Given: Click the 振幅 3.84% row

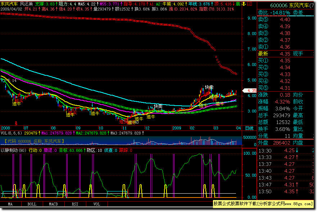Looking at the screenshot, I should click(x=286, y=109).
